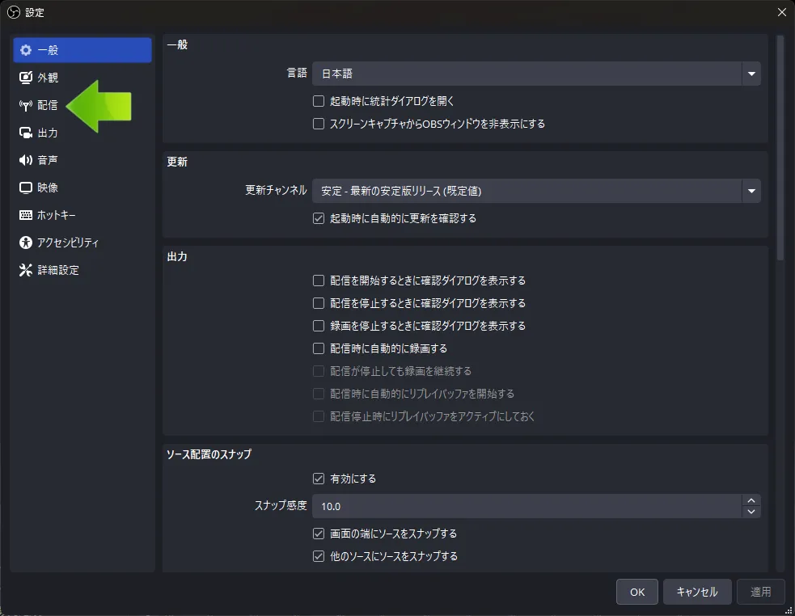
Task: Click the gear icon beside 一般
Action: click(x=26, y=50)
